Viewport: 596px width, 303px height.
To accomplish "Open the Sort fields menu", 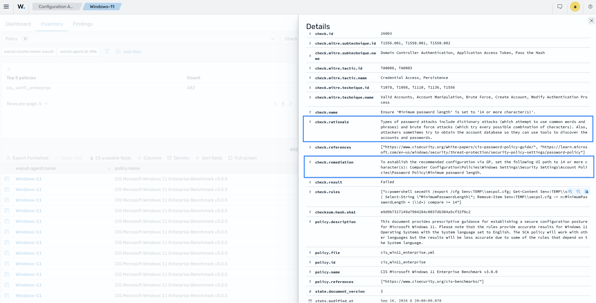I will (209, 158).
